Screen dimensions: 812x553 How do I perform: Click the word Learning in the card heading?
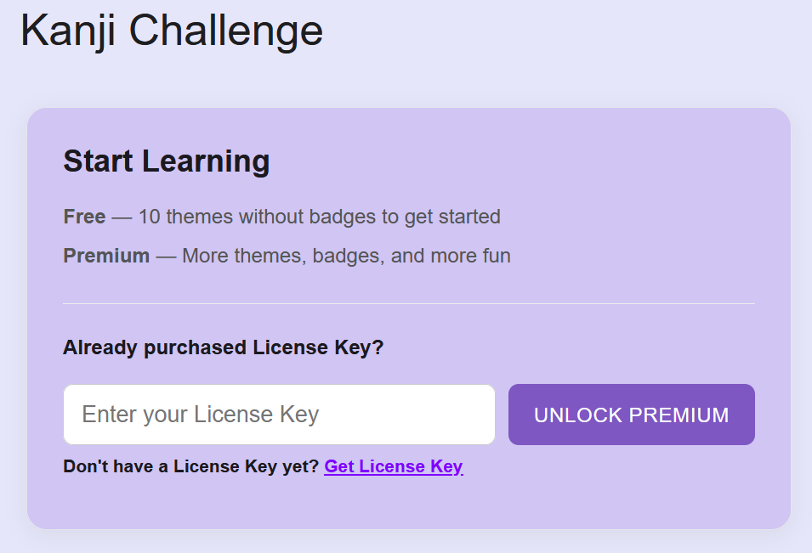tap(206, 161)
